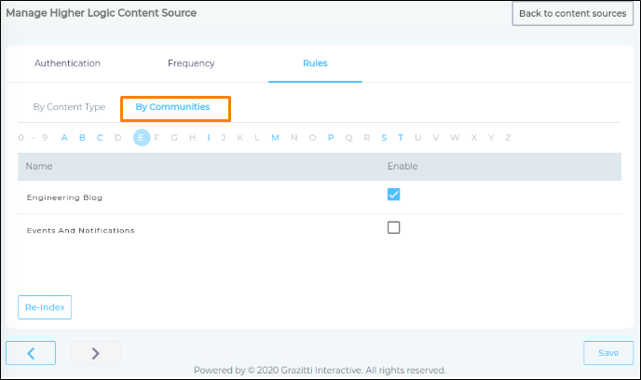The width and height of the screenshot is (641, 380).
Task: Click Back to content sources button
Action: (x=573, y=14)
